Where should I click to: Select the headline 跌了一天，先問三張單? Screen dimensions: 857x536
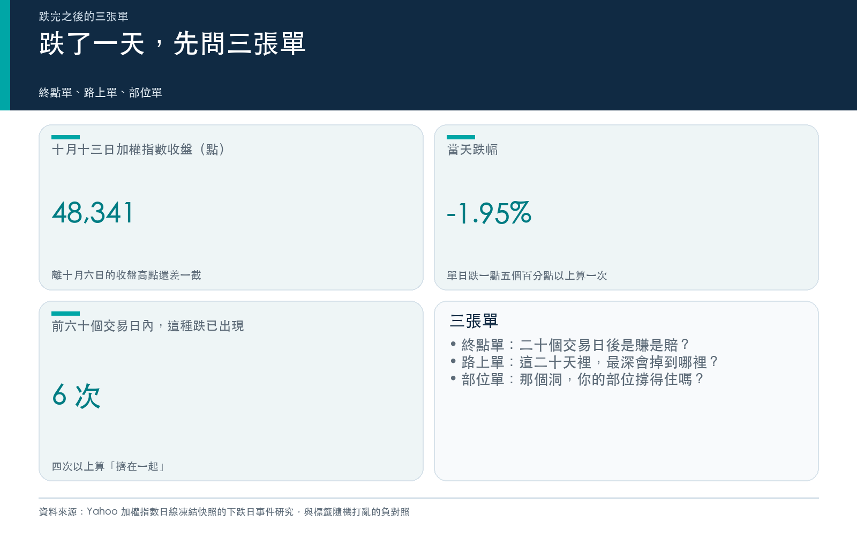(172, 43)
